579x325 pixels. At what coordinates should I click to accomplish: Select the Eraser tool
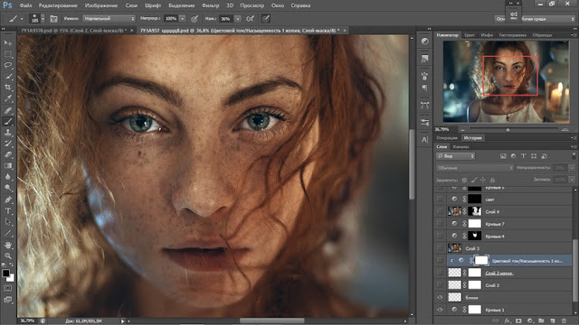pyautogui.click(x=8, y=154)
